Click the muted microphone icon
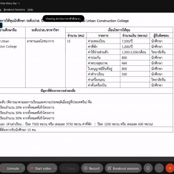The image size is (174, 174). coord(4,169)
